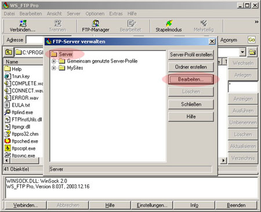Click the Beenden button

coord(236,205)
